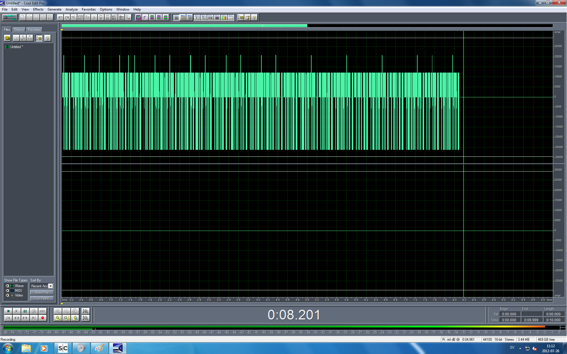Image resolution: width=567 pixels, height=354 pixels.
Task: Switch to the Favorites tab in the side panel
Action: coord(34,30)
